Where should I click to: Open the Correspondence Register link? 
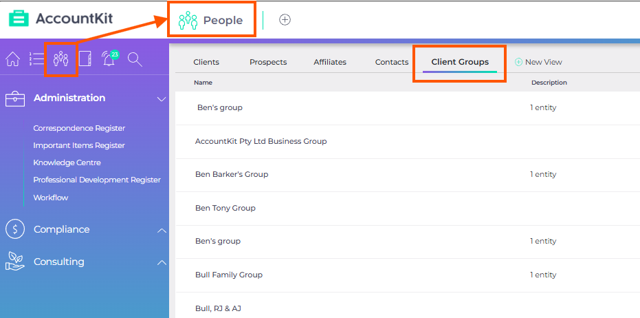pos(79,128)
